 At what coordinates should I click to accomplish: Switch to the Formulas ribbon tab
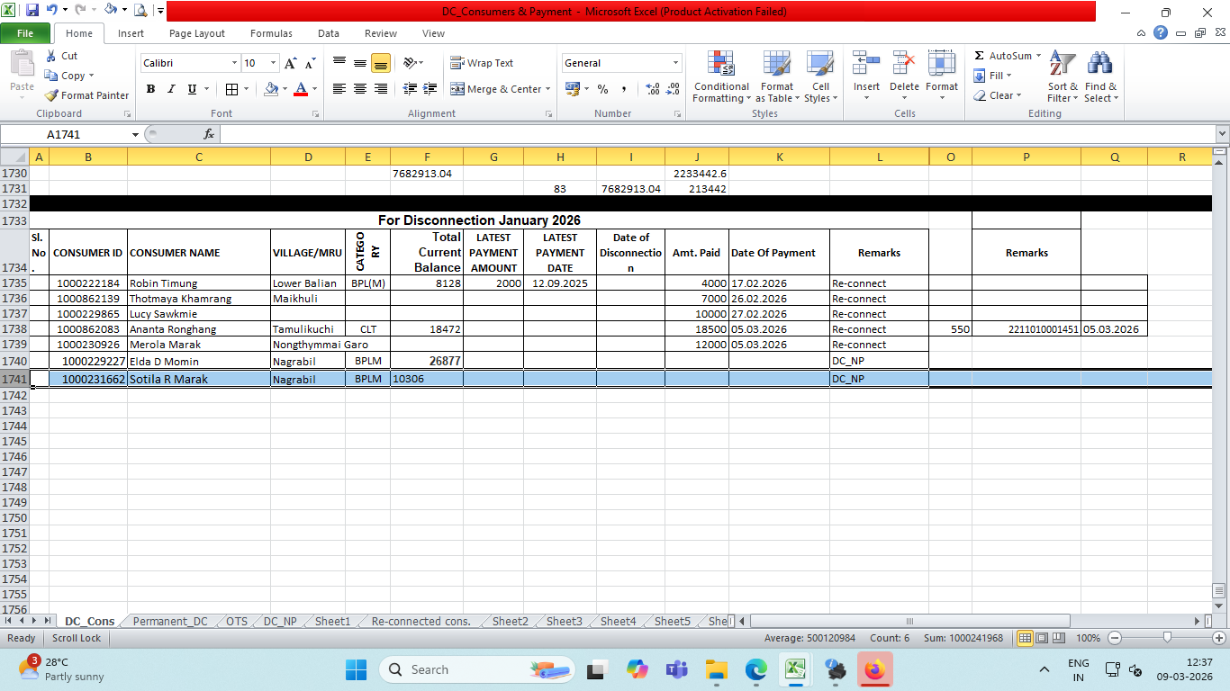pos(271,33)
